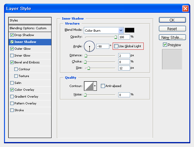Click the Angle value field

103,46
